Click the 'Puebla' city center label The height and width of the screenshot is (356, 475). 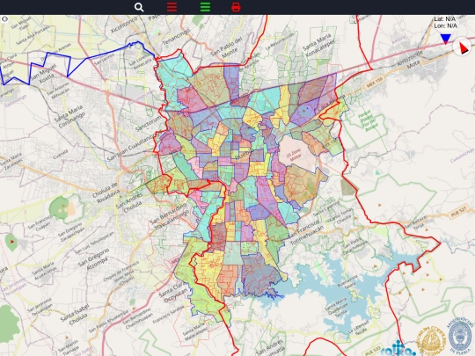click(244, 155)
